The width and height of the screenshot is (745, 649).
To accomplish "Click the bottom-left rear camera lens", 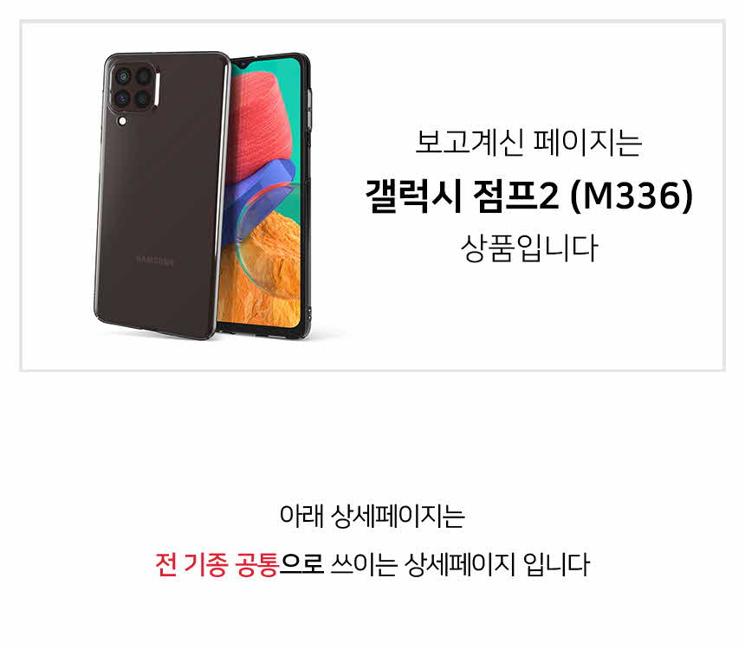I will (123, 99).
